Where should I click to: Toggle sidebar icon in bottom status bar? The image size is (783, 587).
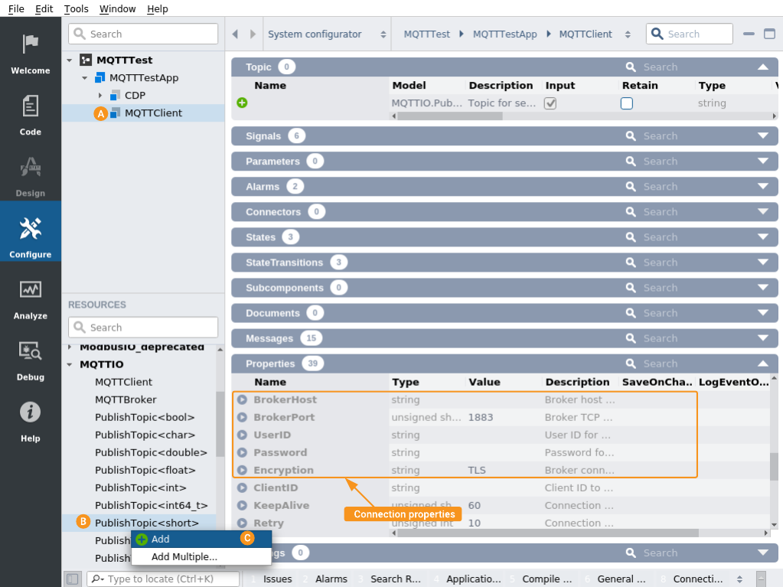(x=72, y=579)
